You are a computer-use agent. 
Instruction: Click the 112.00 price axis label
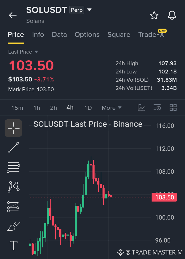[164, 149]
